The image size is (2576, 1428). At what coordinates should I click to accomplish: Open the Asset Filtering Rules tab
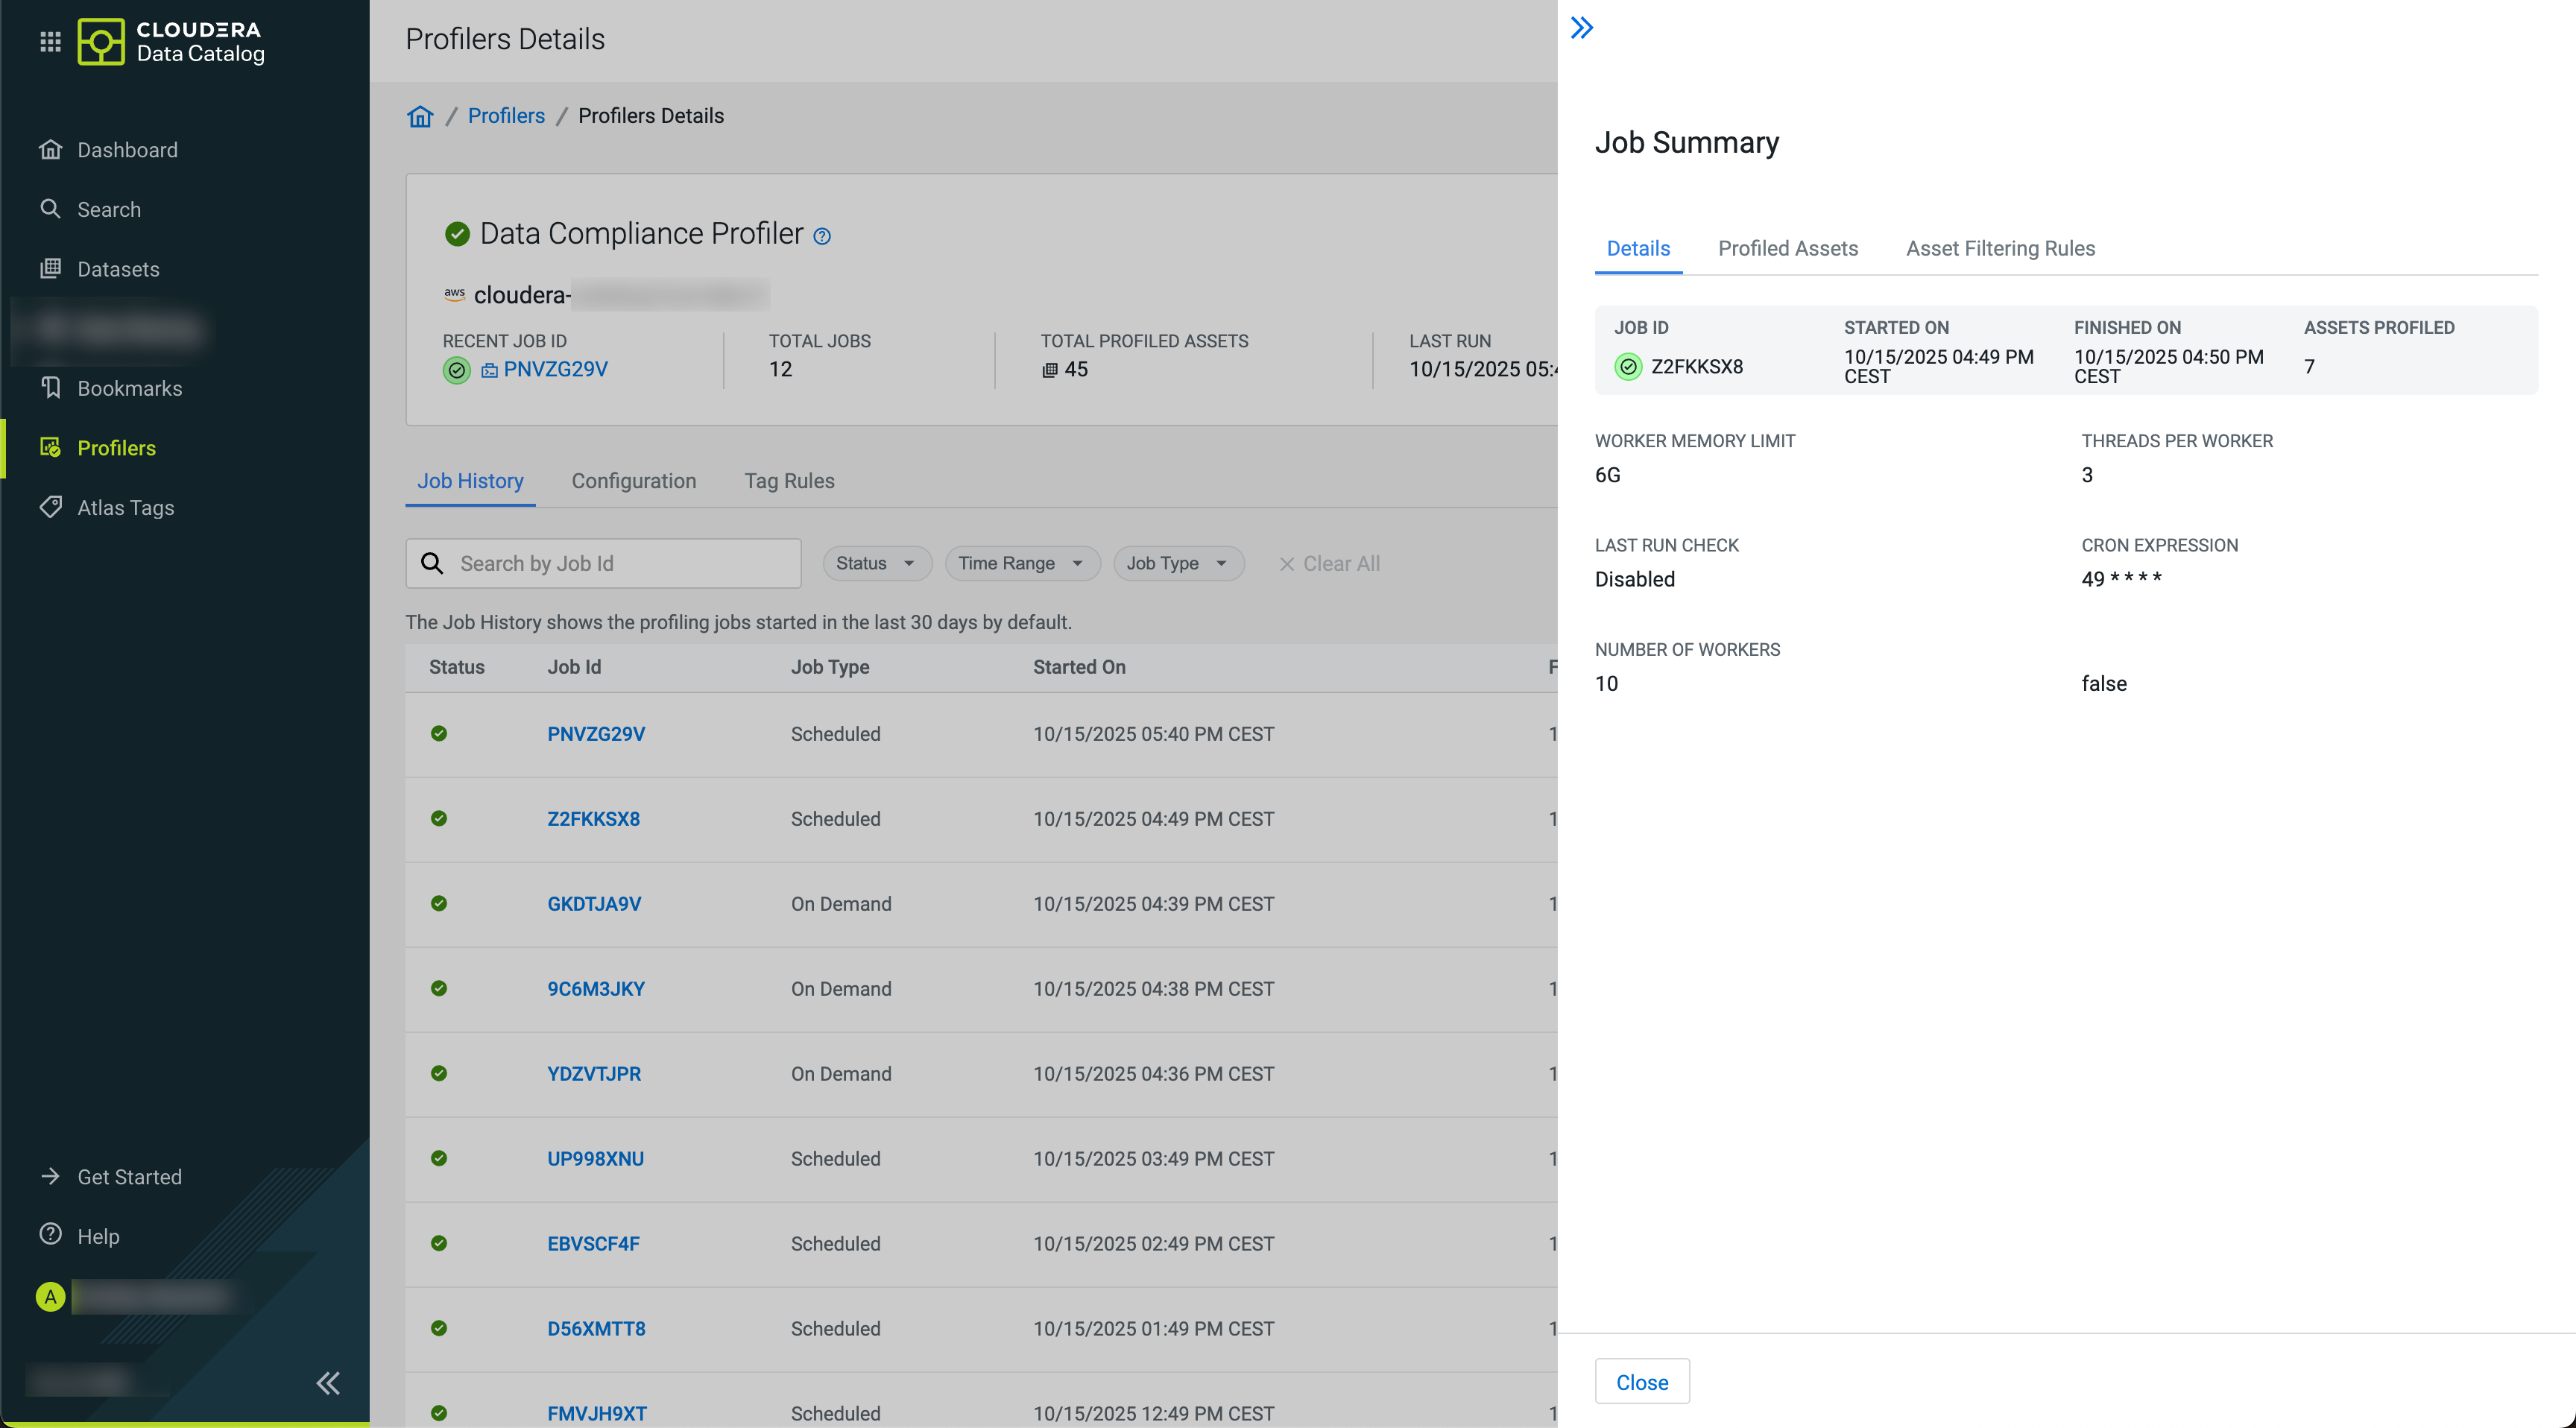click(2000, 248)
